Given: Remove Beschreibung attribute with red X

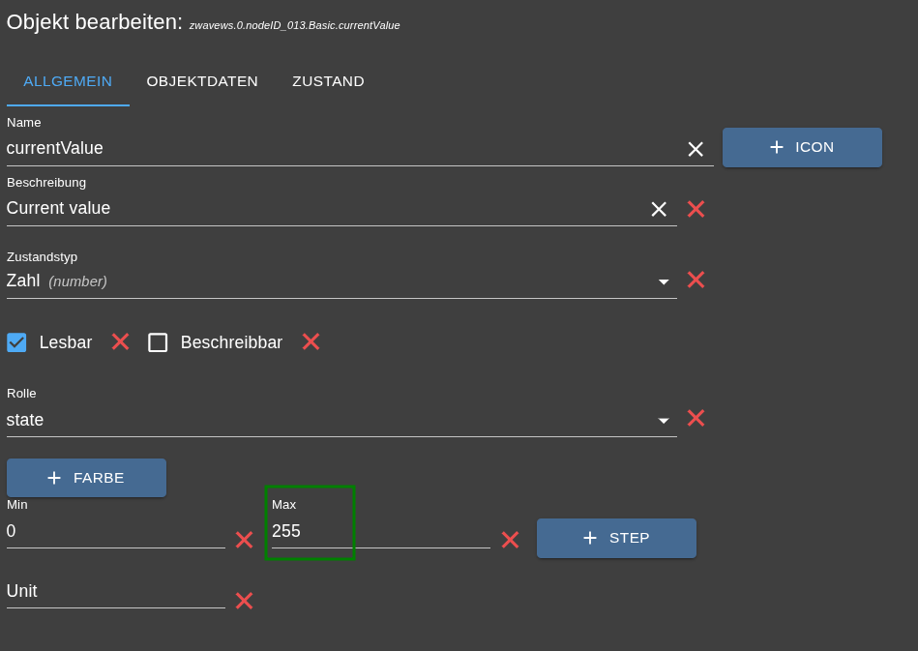Looking at the screenshot, I should pos(696,209).
